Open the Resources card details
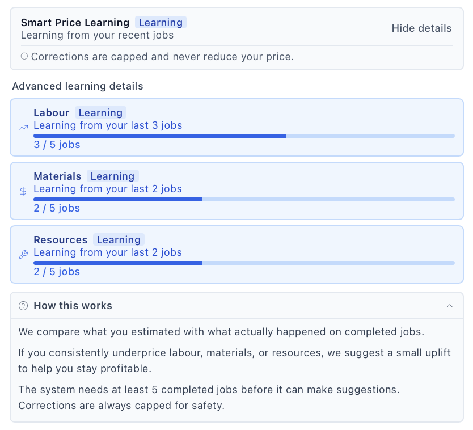Image resolution: width=473 pixels, height=430 pixels. [x=236, y=255]
